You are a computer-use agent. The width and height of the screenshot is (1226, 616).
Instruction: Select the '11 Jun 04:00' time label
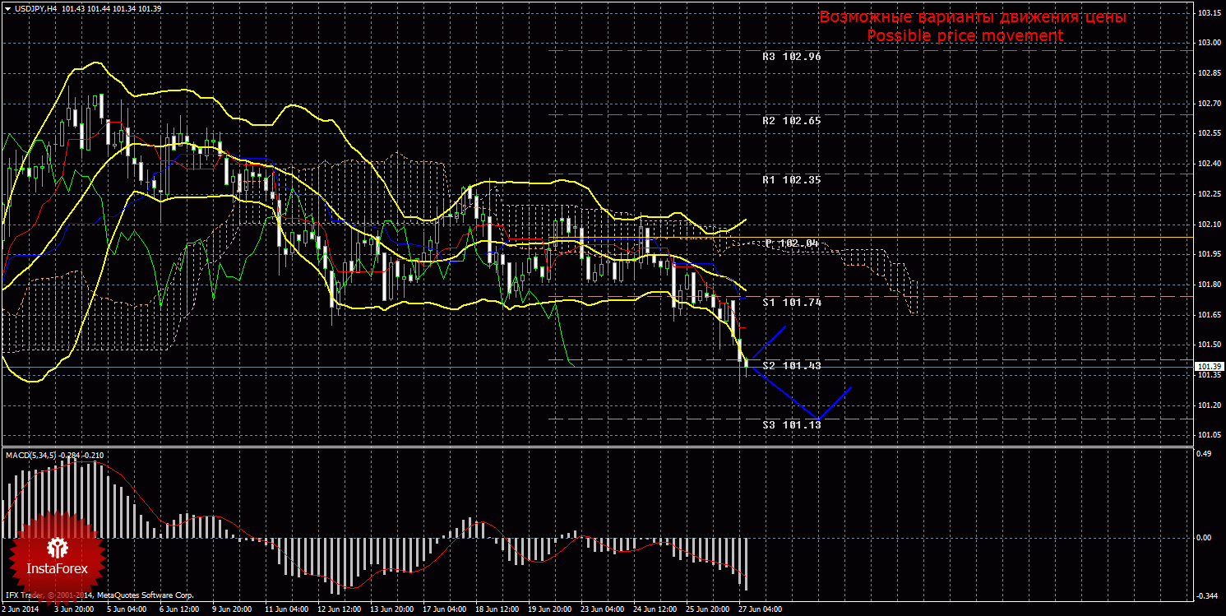(x=287, y=609)
